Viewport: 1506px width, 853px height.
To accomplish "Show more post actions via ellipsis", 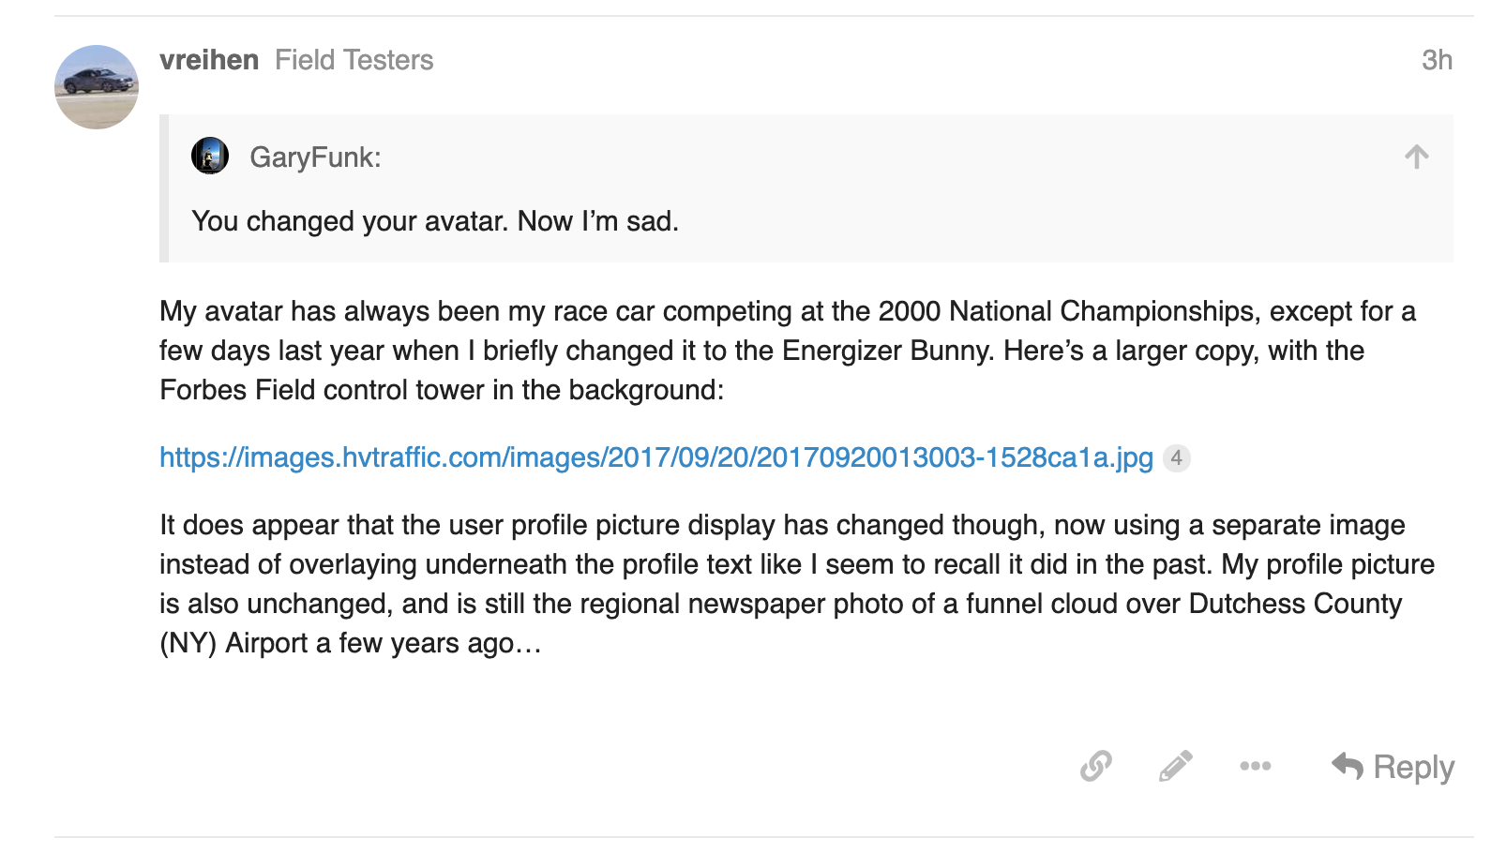I will point(1255,766).
